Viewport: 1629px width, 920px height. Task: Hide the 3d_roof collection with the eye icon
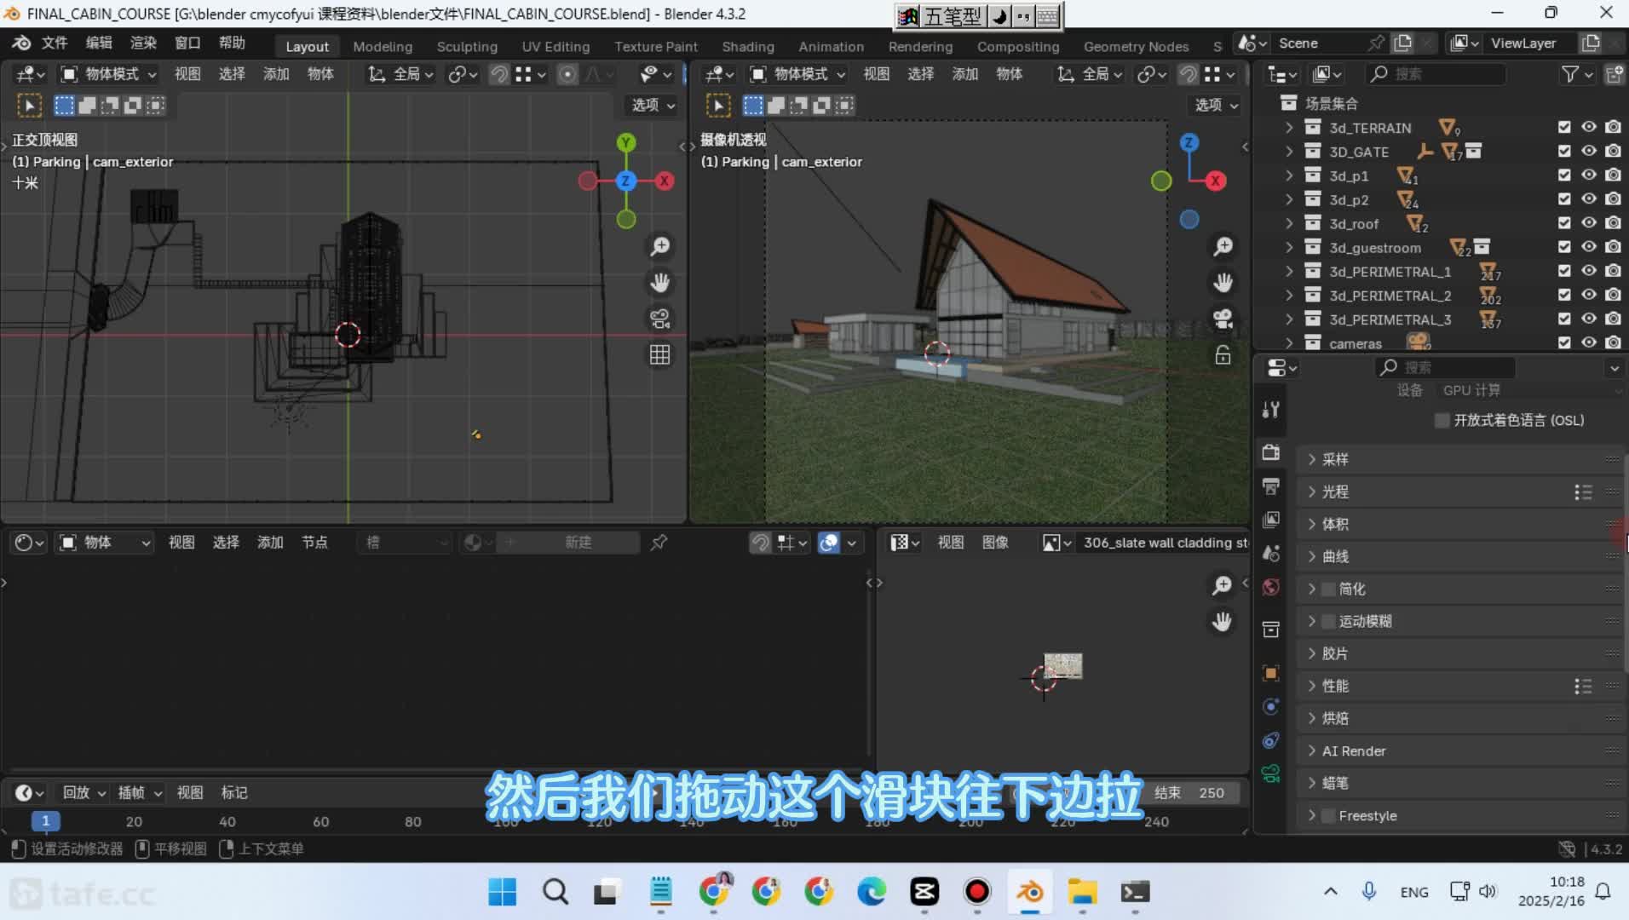click(x=1589, y=223)
